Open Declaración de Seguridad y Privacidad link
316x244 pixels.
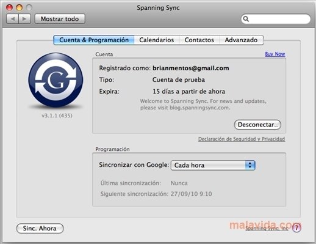[242, 139]
